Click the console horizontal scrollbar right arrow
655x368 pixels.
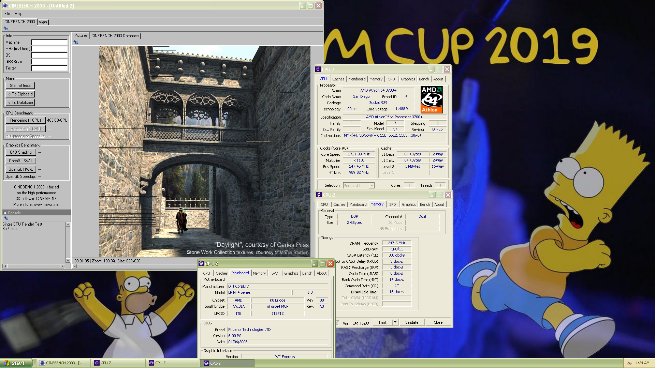62,266
